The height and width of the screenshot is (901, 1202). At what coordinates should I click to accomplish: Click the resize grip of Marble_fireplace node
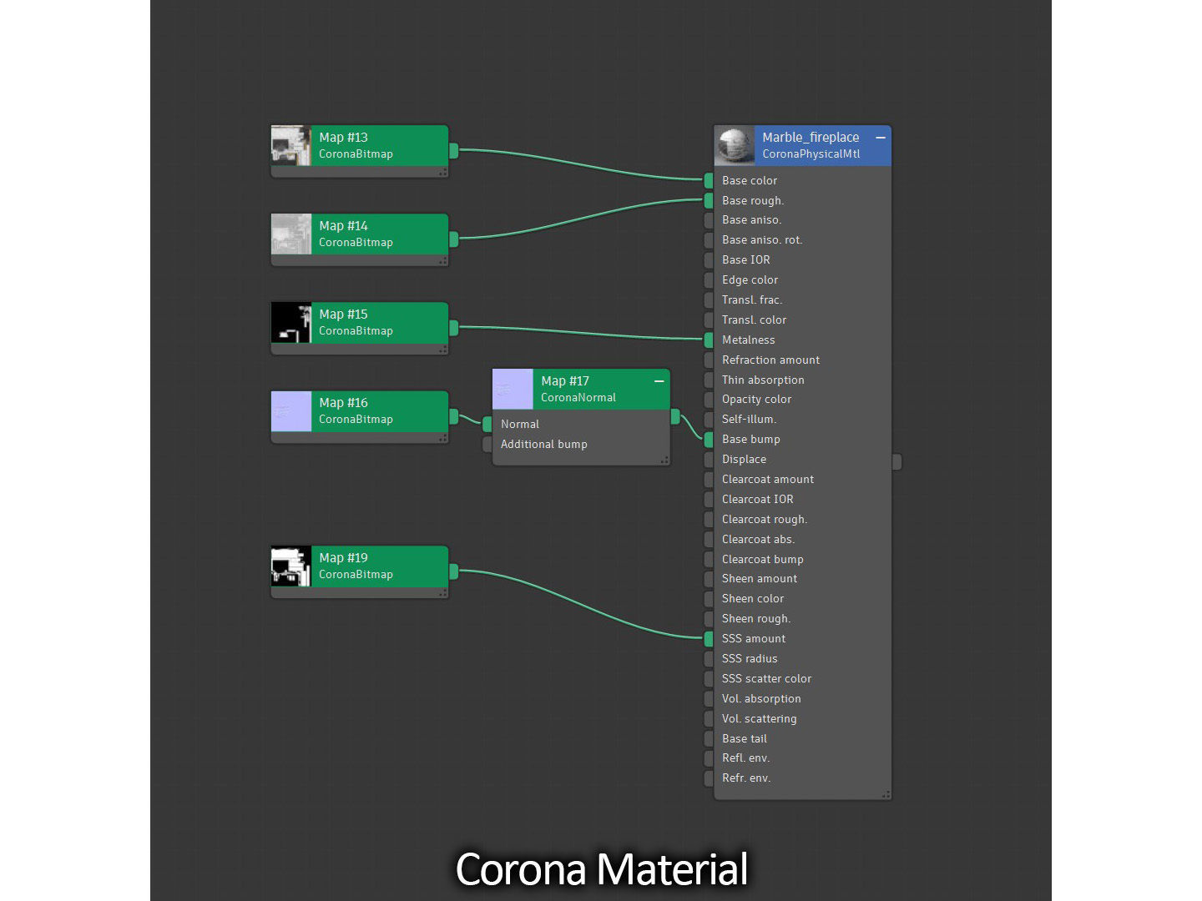(886, 794)
